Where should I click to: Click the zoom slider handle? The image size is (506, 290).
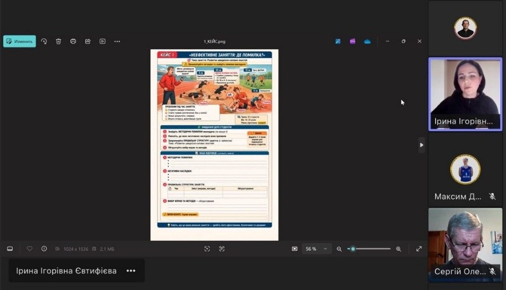coord(353,248)
